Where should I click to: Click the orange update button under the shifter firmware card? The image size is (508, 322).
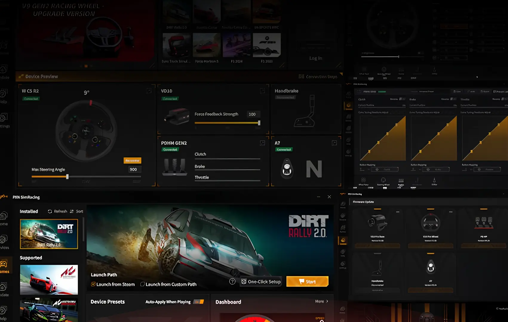430,290
